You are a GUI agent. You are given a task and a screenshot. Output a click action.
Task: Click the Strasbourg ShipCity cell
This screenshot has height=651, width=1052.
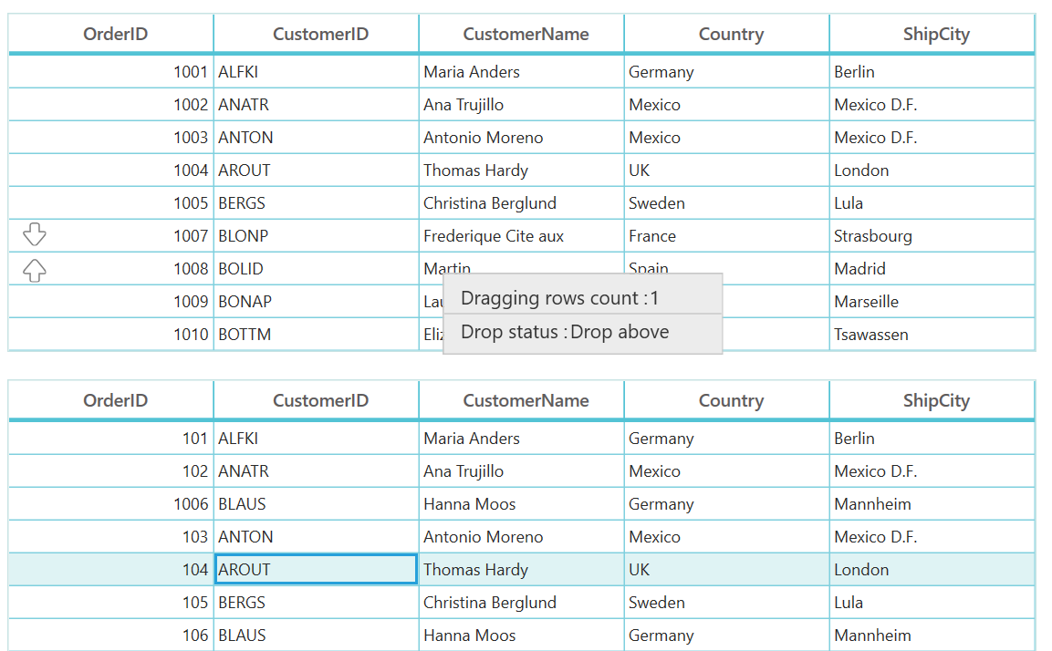pyautogui.click(x=932, y=236)
